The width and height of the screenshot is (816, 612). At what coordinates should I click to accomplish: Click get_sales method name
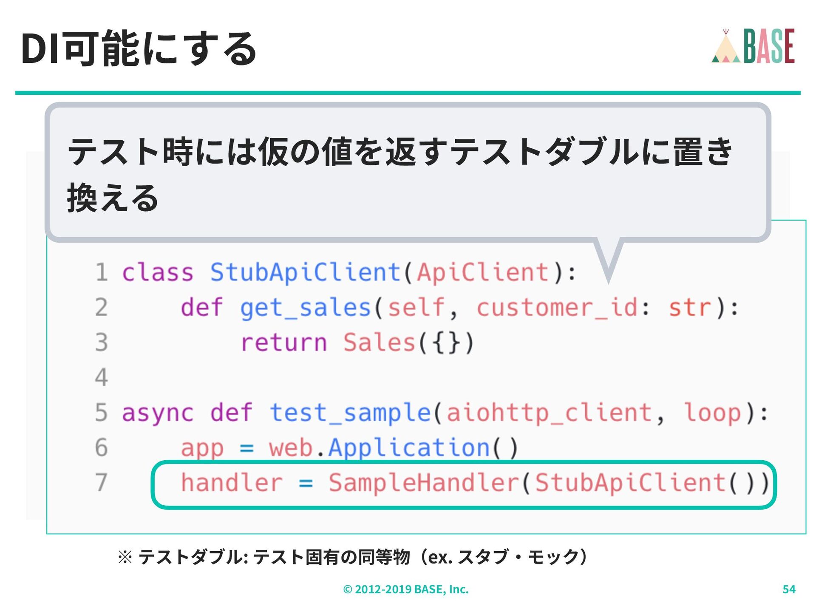pos(305,307)
